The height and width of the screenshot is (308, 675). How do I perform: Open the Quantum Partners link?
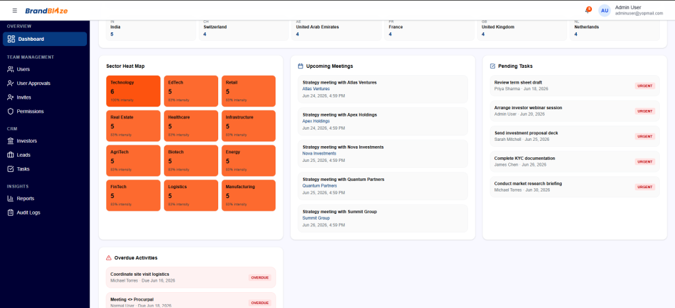pyautogui.click(x=320, y=186)
